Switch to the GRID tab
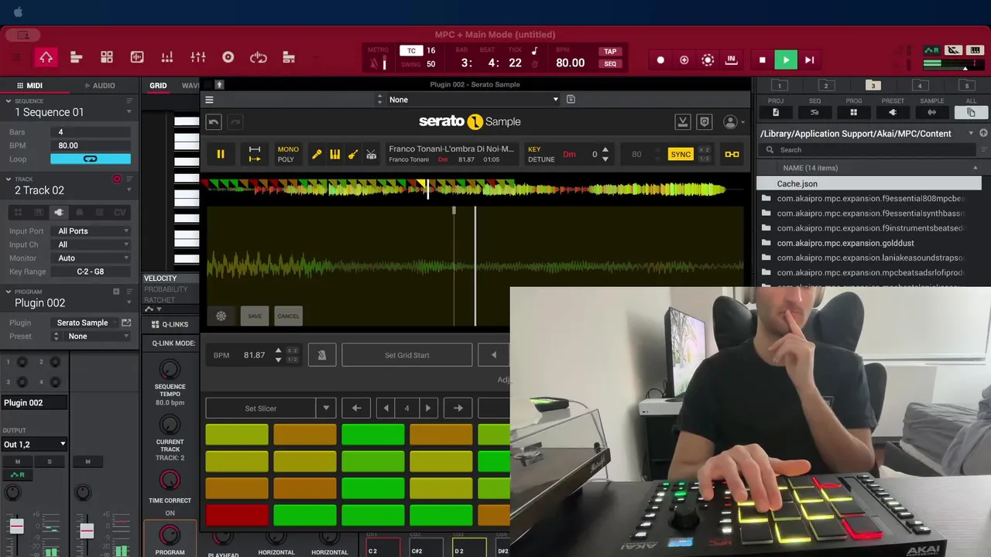Image resolution: width=991 pixels, height=557 pixels. point(158,85)
